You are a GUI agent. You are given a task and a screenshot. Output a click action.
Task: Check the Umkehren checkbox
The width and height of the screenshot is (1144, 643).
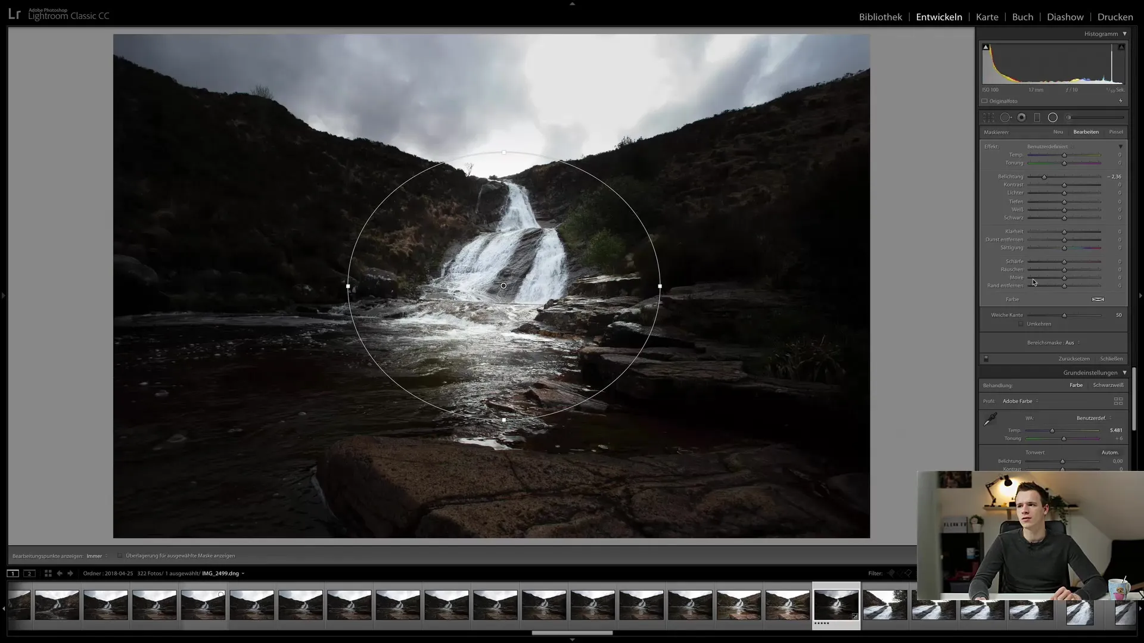click(x=1021, y=324)
